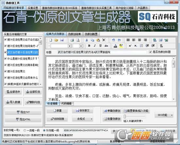The height and width of the screenshot is (145, 180).
Task: Click 全部反选 button
Action: coord(33,92)
